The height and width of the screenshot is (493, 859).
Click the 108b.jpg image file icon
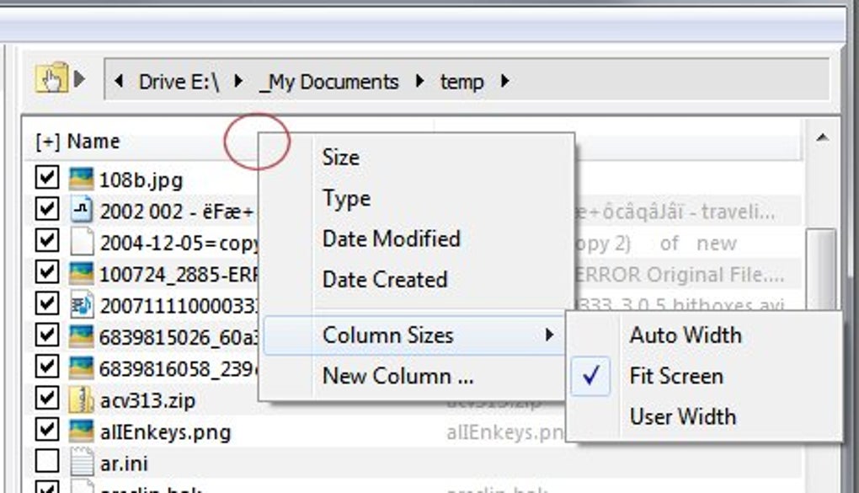click(x=81, y=180)
